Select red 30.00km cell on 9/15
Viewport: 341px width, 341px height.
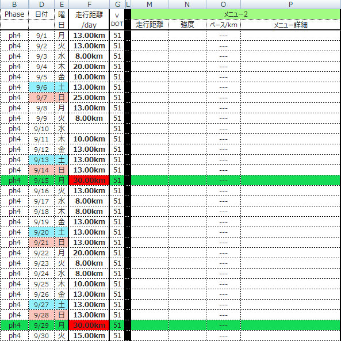(x=89, y=181)
